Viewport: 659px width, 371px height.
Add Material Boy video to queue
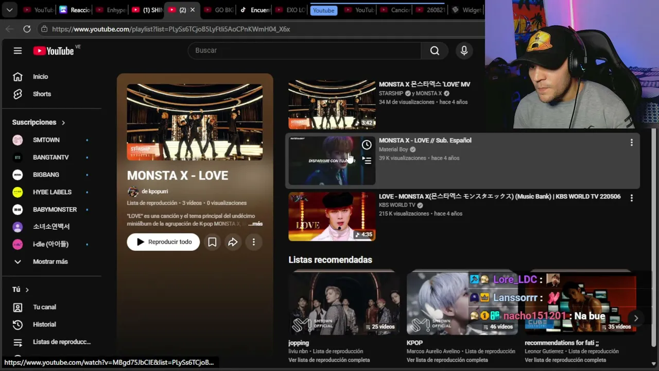367,161
